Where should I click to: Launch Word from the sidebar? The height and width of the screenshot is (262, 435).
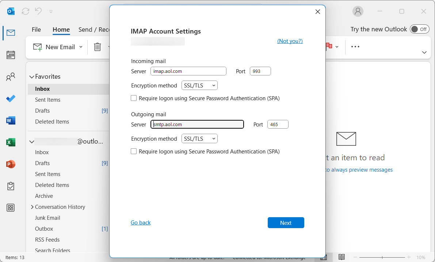pos(11,120)
